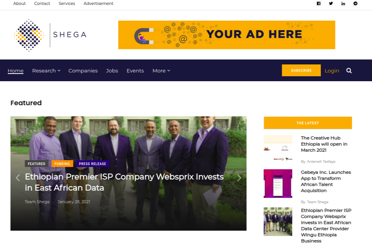Click the Subscribe button
This screenshot has height=244, width=372.
click(x=301, y=70)
